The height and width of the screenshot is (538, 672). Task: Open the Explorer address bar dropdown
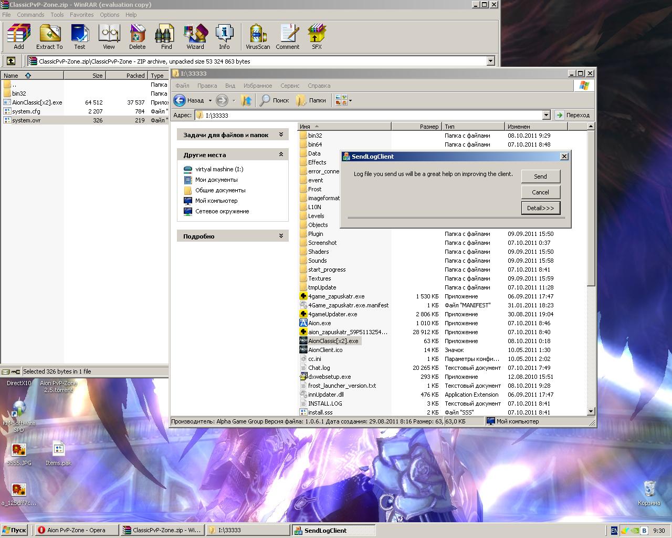click(546, 115)
